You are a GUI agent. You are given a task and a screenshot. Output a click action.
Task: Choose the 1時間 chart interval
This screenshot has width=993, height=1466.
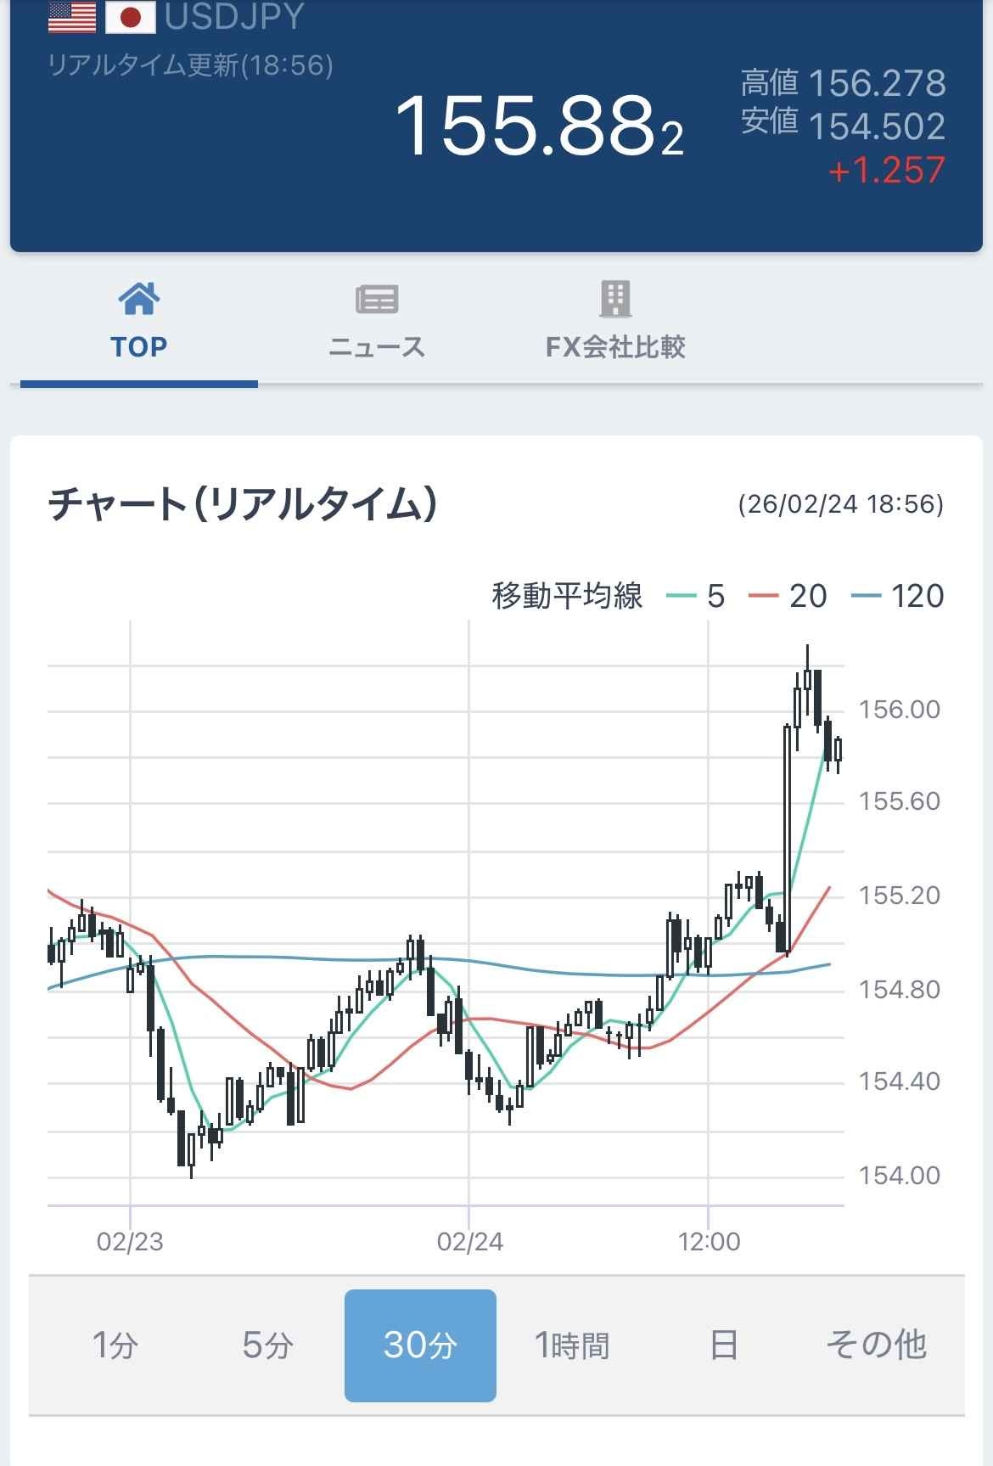(572, 1345)
